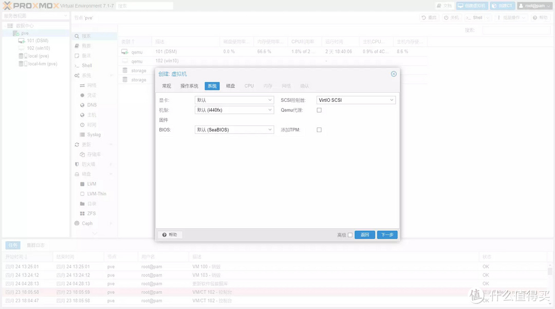The image size is (555, 309).
Task: Switch to the 磁盘 tab in dialog
Action: point(230,86)
